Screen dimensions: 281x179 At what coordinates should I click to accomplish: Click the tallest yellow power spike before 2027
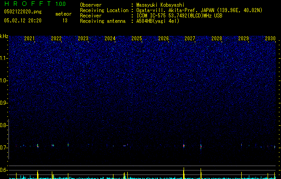(184, 173)
